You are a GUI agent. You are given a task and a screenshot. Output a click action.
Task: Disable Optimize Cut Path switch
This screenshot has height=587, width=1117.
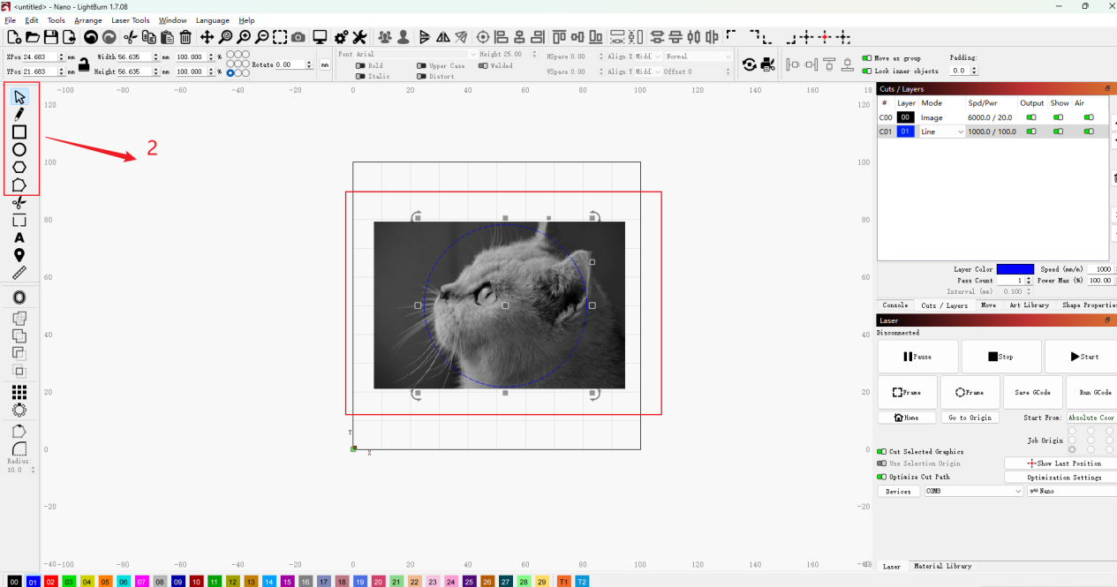tap(882, 477)
